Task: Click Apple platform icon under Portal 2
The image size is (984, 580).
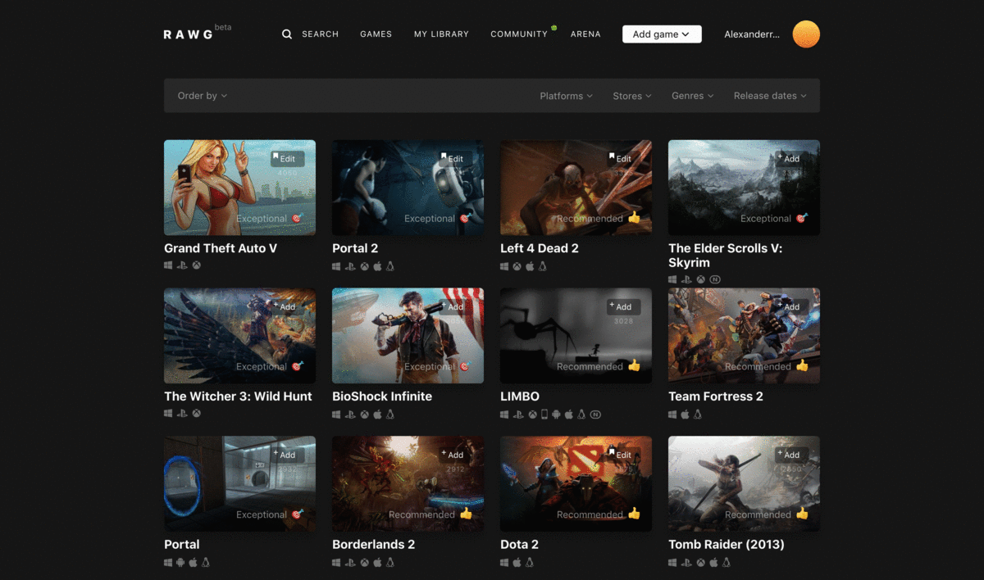Action: (378, 266)
